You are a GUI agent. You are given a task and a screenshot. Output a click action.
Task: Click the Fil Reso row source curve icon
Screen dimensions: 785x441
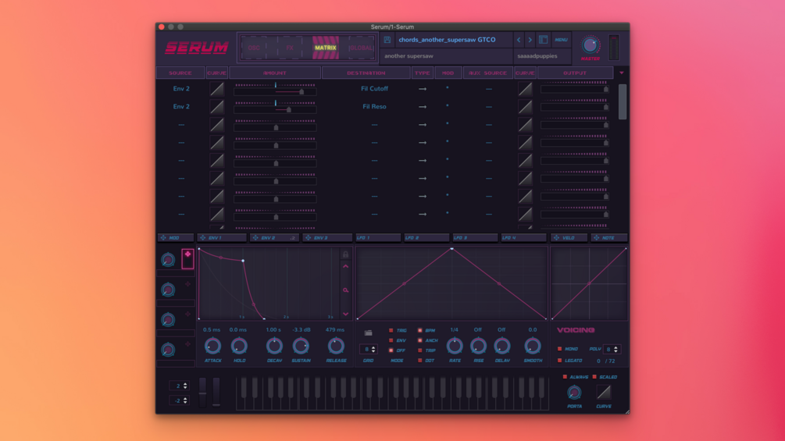click(217, 106)
